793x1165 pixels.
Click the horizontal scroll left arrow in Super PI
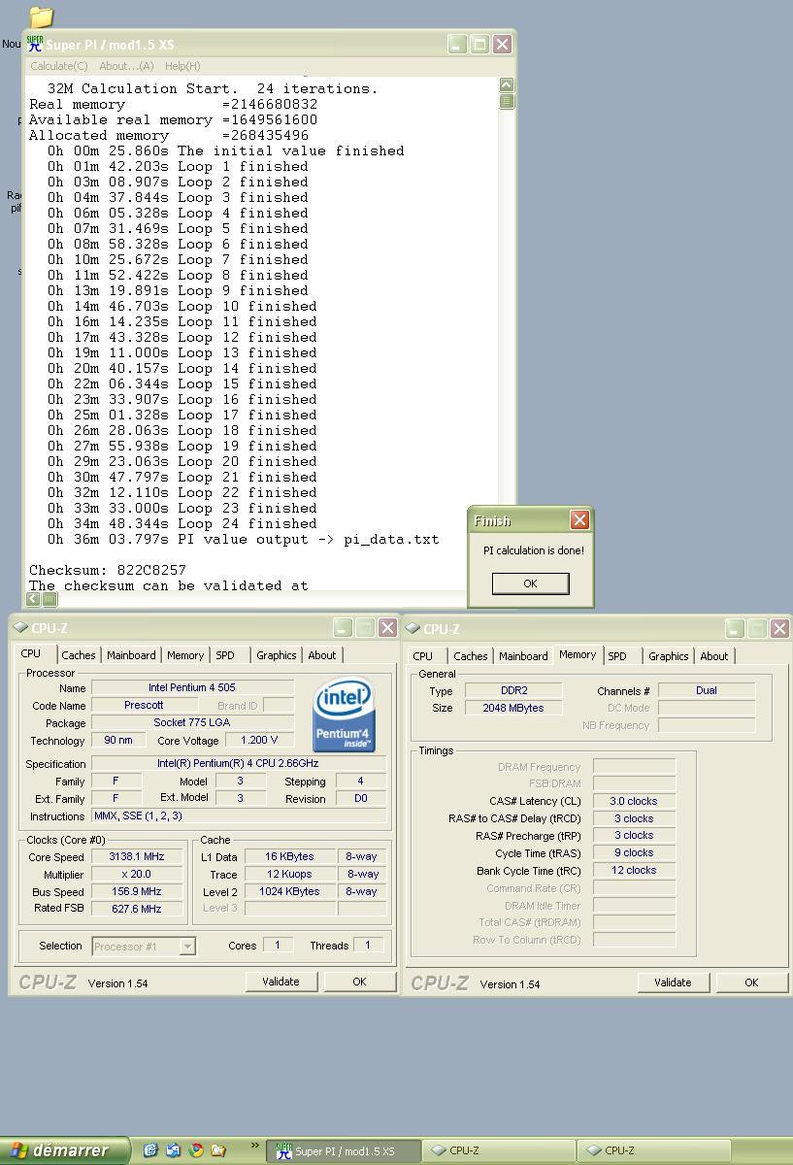point(33,599)
